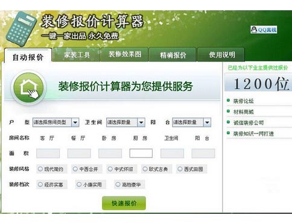Select the 欧式古典 style radio button
Viewport: 292px width, 224px height.
145,169
